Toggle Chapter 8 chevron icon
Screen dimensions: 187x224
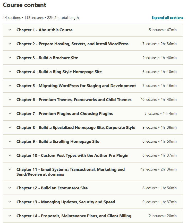pyautogui.click(x=10, y=127)
